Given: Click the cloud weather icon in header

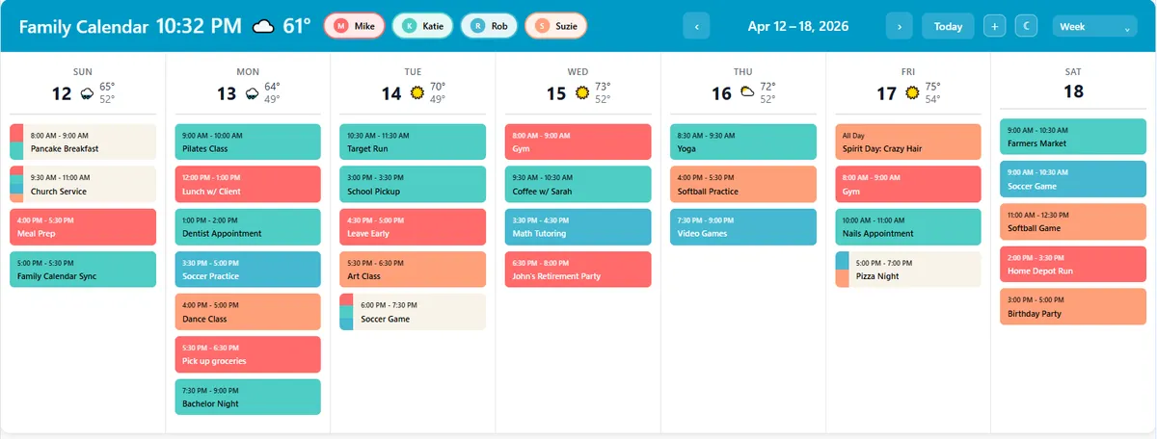Looking at the screenshot, I should [x=264, y=27].
